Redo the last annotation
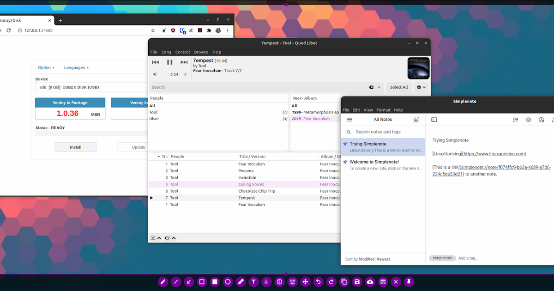 coord(331,282)
